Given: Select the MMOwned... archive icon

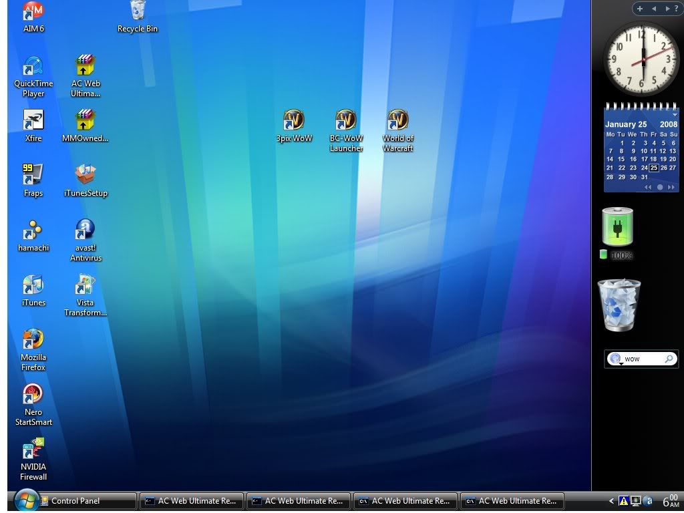Looking at the screenshot, I should tap(85, 126).
